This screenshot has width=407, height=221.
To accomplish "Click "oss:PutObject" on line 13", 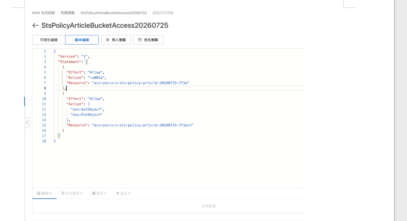I will click(x=87, y=114).
